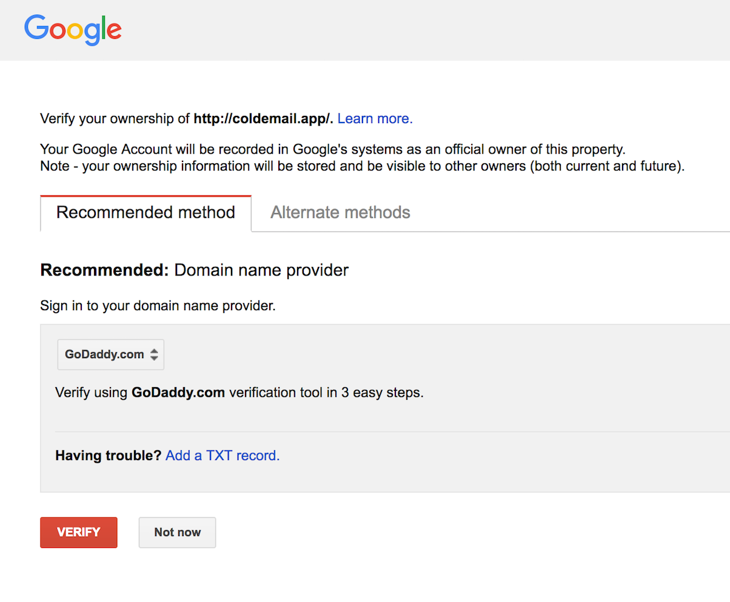Click bold GoDaddy.com in the verification sentence
The image size is (730, 602).
(x=178, y=392)
